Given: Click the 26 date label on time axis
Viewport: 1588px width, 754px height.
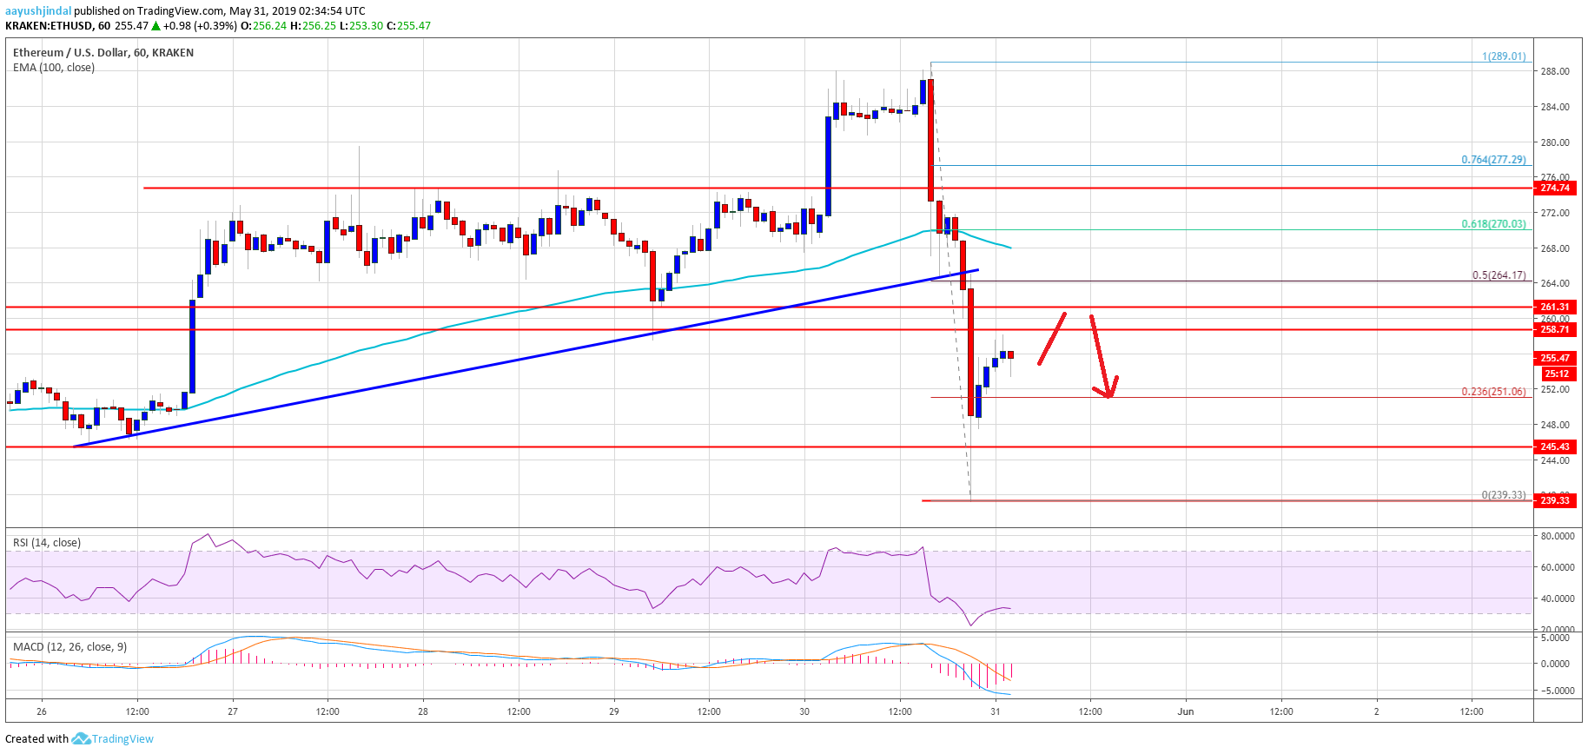Looking at the screenshot, I should click(x=42, y=711).
